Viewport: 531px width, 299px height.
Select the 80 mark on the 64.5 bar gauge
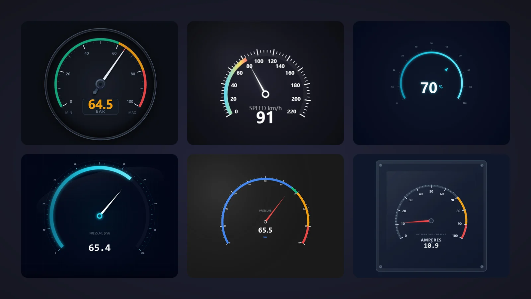(x=133, y=74)
